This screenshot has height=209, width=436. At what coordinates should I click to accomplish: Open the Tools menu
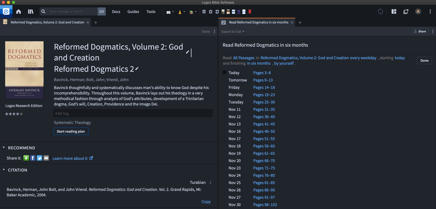click(x=151, y=12)
